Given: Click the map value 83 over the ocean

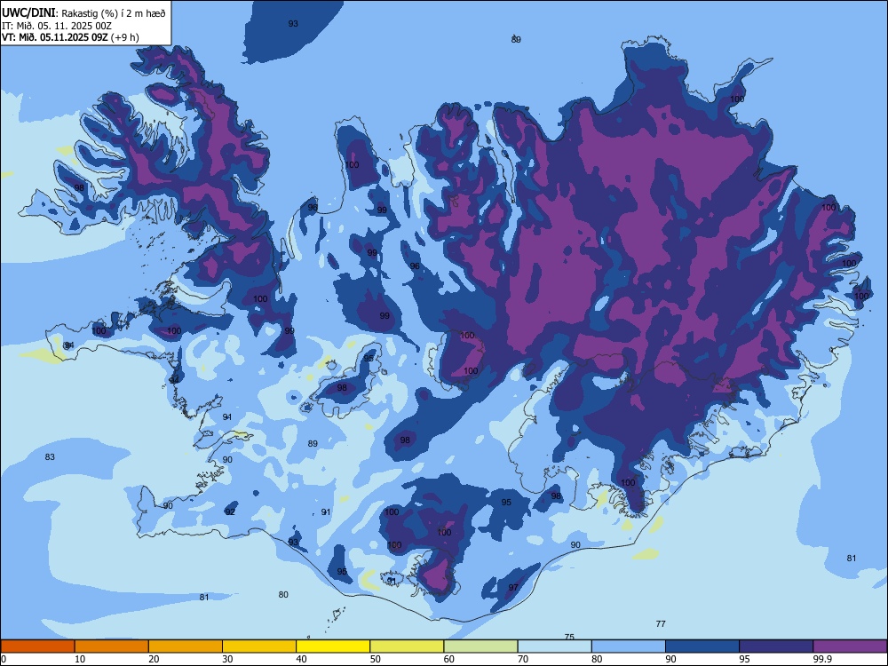Looking at the screenshot, I should coord(50,456).
